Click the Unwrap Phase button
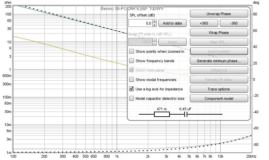 coord(219,14)
